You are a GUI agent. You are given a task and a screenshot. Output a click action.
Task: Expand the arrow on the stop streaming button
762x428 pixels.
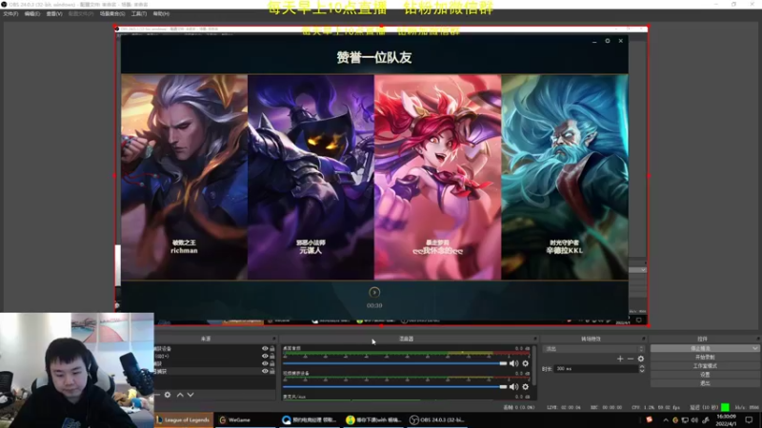(x=754, y=348)
